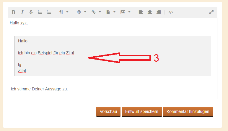This screenshot has height=131, width=228.
Task: Expand the link options dropdown arrow
Action: coord(100,12)
